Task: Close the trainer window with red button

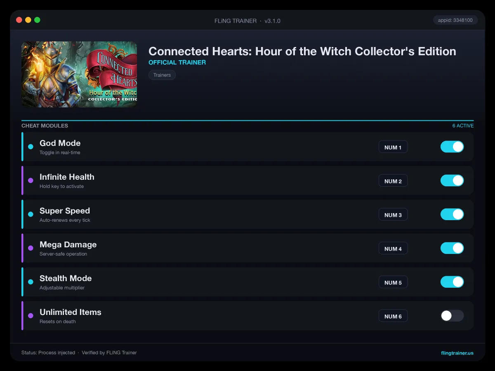Action: [x=19, y=20]
